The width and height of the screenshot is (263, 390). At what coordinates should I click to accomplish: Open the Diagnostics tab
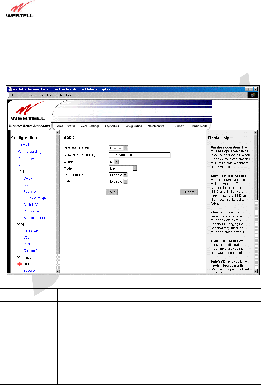(x=111, y=126)
